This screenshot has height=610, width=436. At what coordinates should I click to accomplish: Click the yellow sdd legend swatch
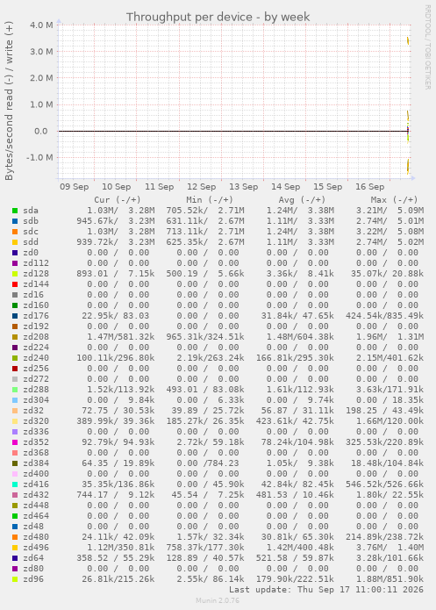point(15,242)
